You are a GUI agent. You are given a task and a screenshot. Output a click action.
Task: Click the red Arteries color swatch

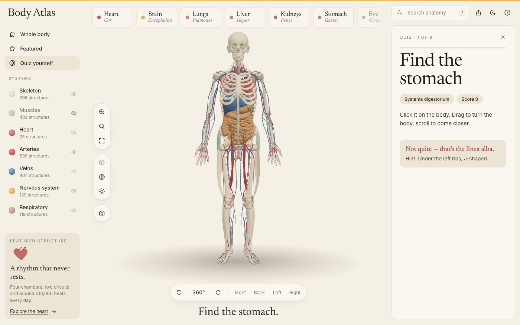12,152
